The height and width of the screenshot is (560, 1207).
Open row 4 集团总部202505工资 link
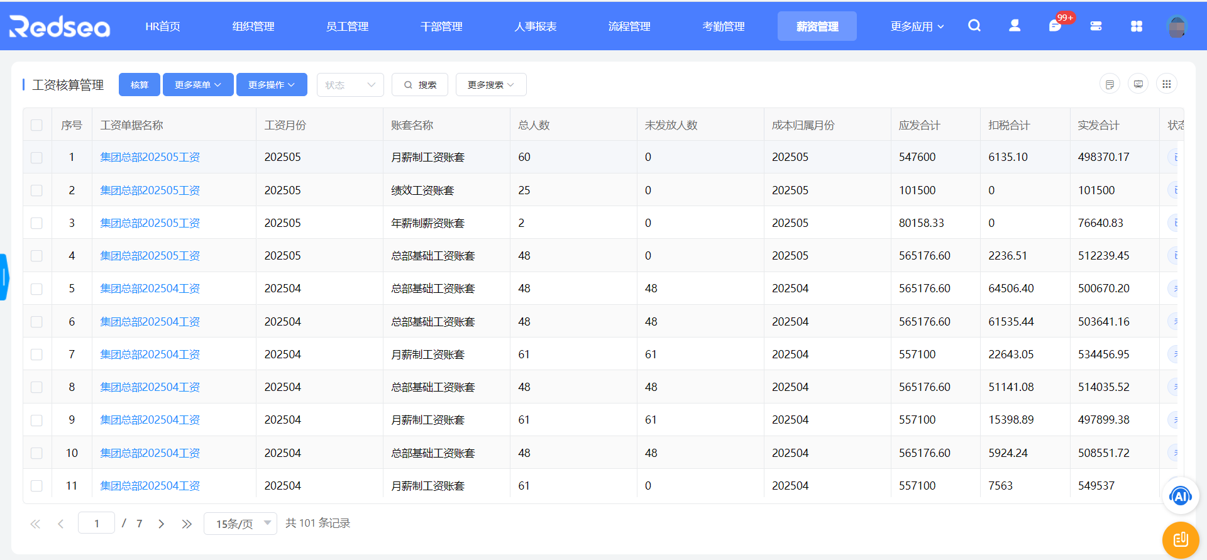point(150,256)
